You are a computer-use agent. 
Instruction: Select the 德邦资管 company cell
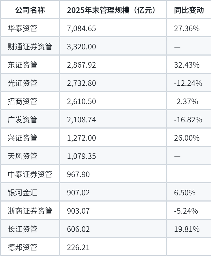point(22,247)
